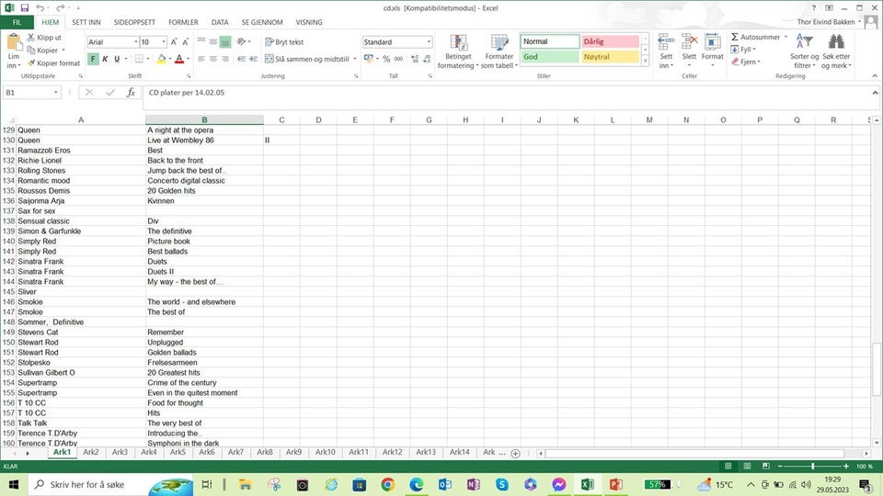Switch to Page Layout view in status bar
883x496 pixels.
[x=747, y=467]
